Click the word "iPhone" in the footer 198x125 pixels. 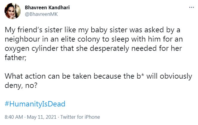92,117
